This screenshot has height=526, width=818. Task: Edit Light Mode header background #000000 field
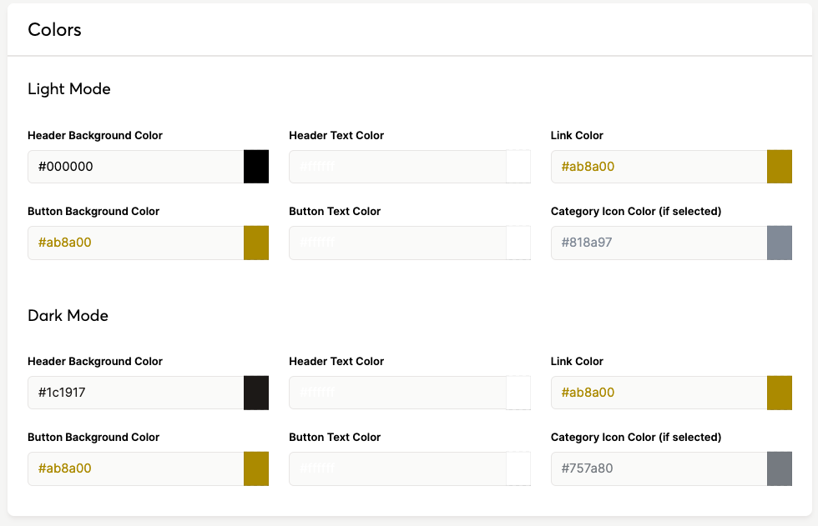[135, 167]
